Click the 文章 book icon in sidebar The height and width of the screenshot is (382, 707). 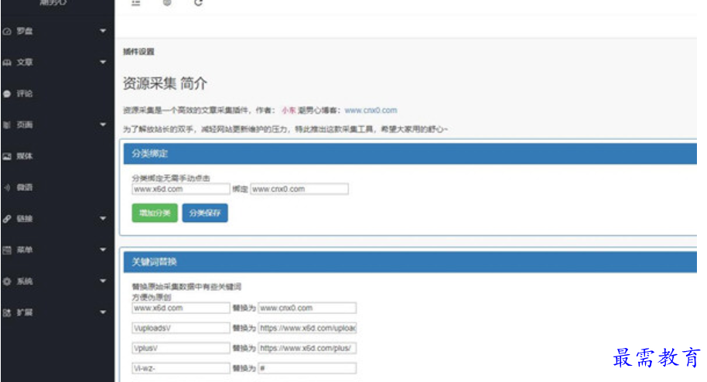point(7,63)
